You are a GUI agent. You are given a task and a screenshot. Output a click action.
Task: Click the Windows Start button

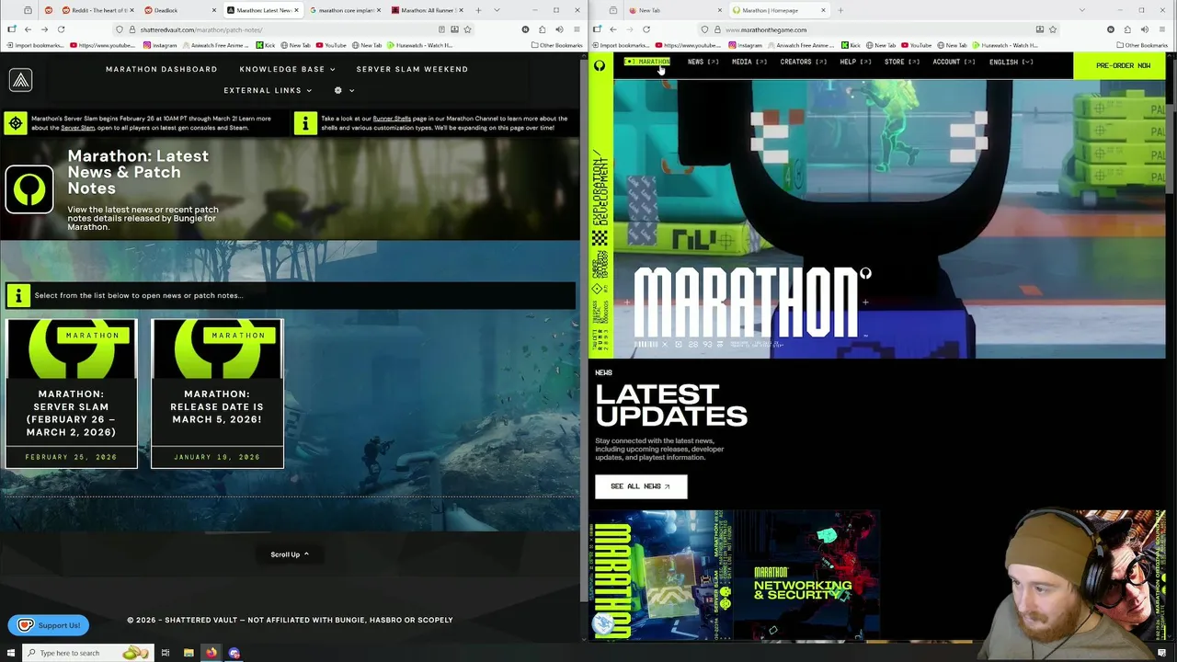tap(10, 653)
